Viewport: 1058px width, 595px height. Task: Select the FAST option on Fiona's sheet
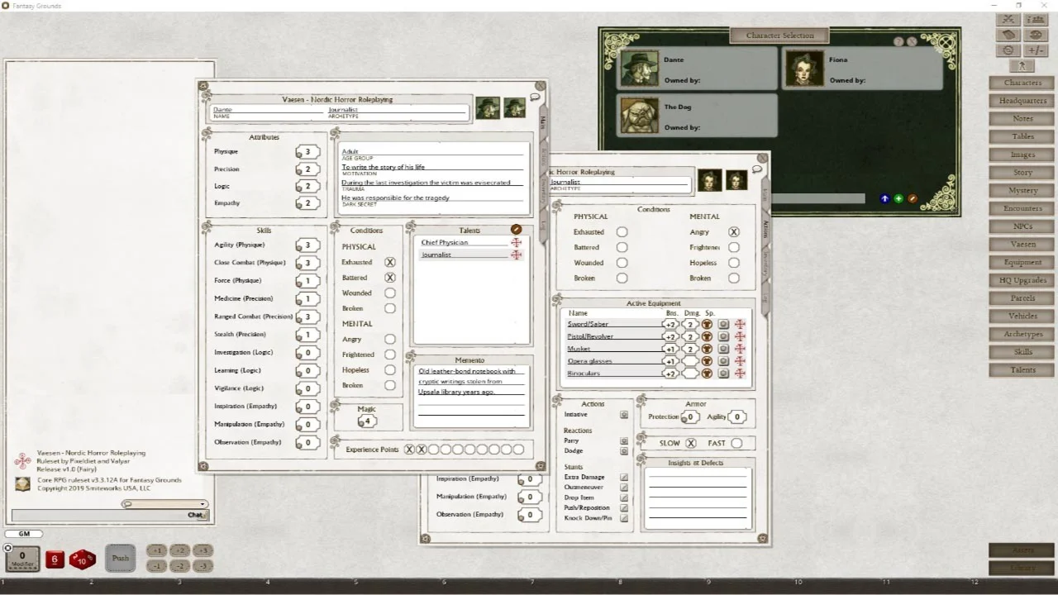click(x=736, y=443)
